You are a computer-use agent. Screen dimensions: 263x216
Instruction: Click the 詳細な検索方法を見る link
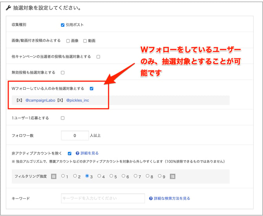point(172,198)
